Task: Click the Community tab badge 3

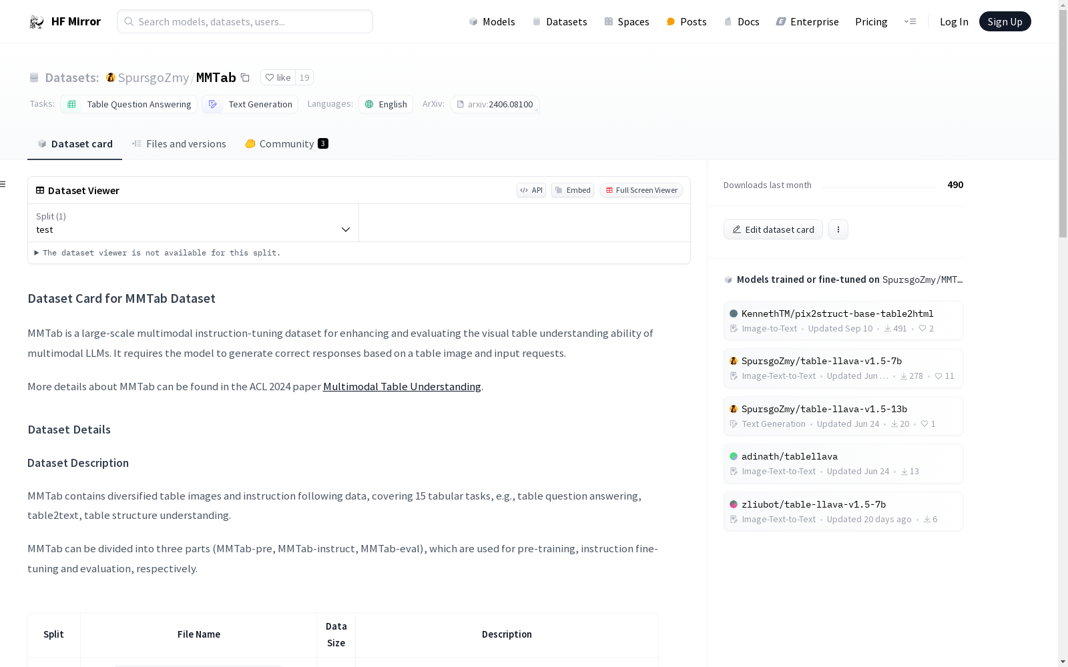Action: coord(323,143)
